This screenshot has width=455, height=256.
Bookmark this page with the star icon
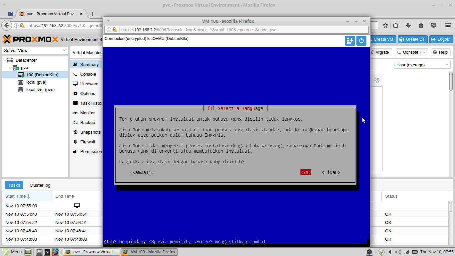click(385, 25)
